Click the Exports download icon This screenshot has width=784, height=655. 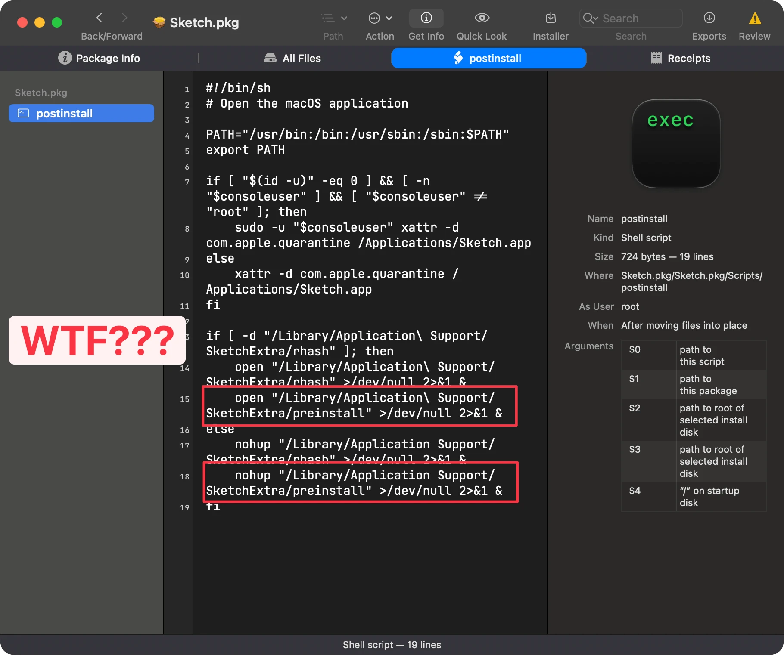[709, 18]
